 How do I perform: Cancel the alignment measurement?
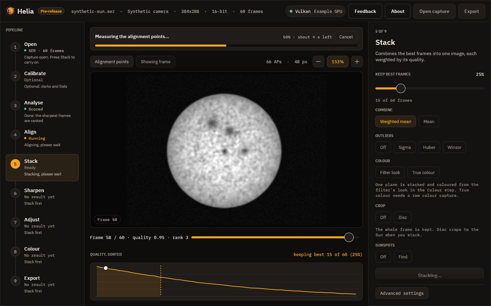tap(346, 37)
